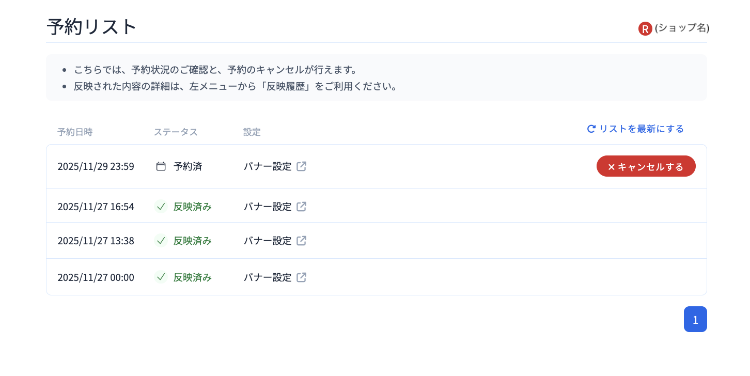750x376 pixels.
Task: Click the note about 予約のキャンセルが行えます
Action: [216, 69]
